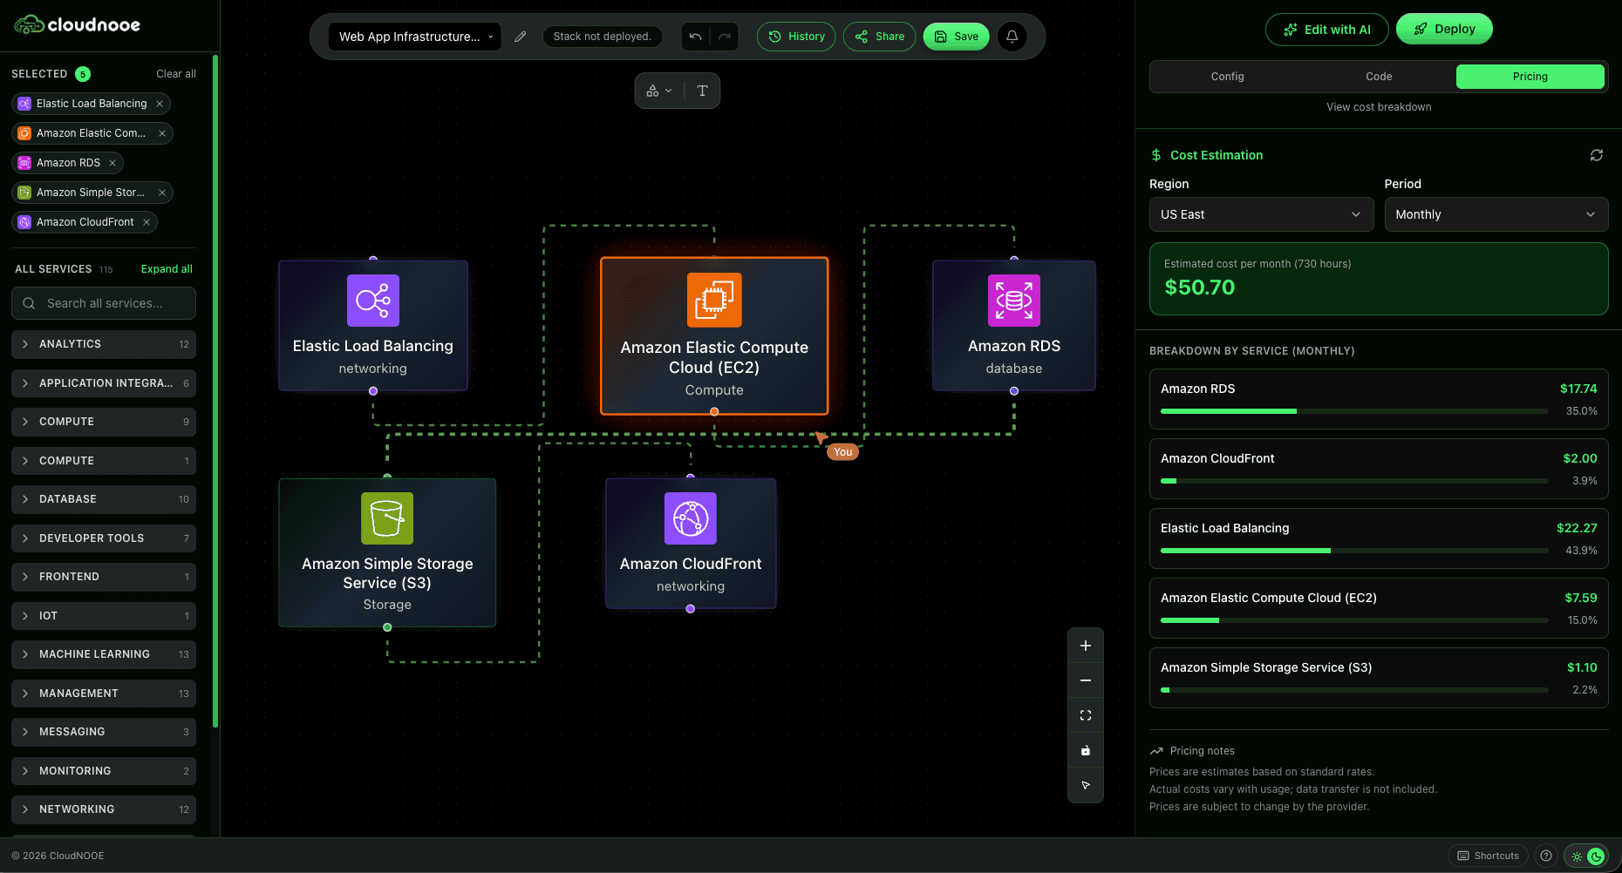
Task: Open the help question mark icon
Action: [1546, 856]
